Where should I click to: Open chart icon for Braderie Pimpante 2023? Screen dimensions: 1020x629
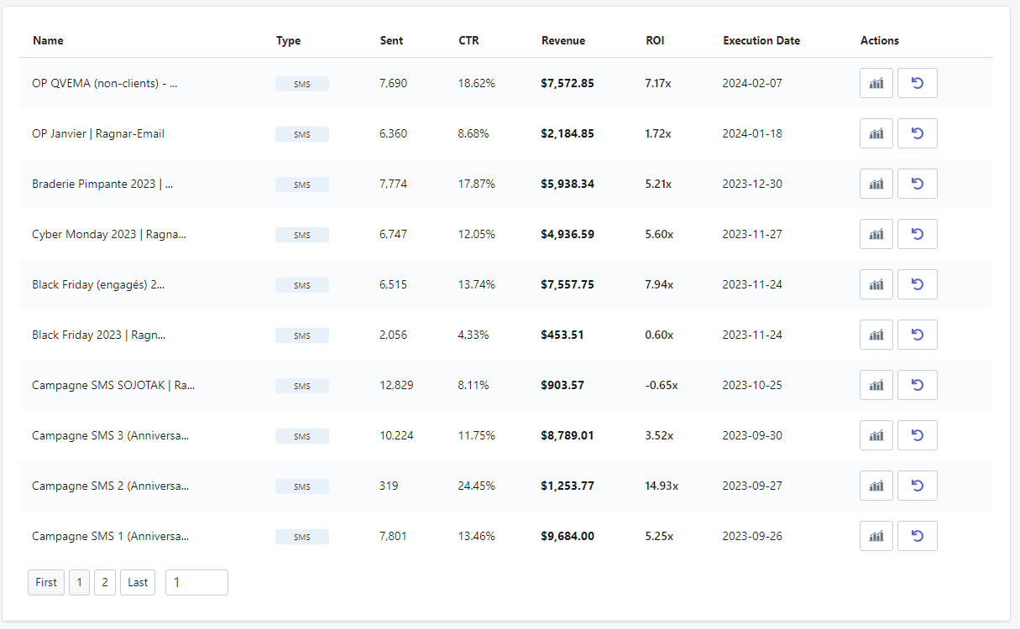pos(876,184)
